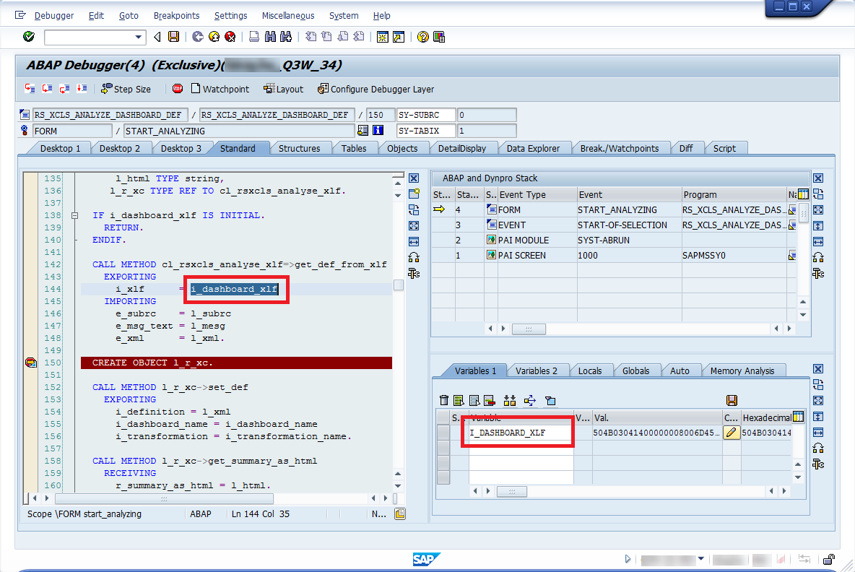Click the Continue debugger icon
The image size is (855, 572).
tap(82, 88)
